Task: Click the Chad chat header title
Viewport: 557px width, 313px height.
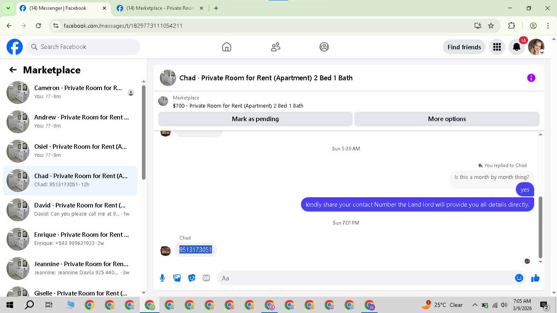Action: pos(266,78)
